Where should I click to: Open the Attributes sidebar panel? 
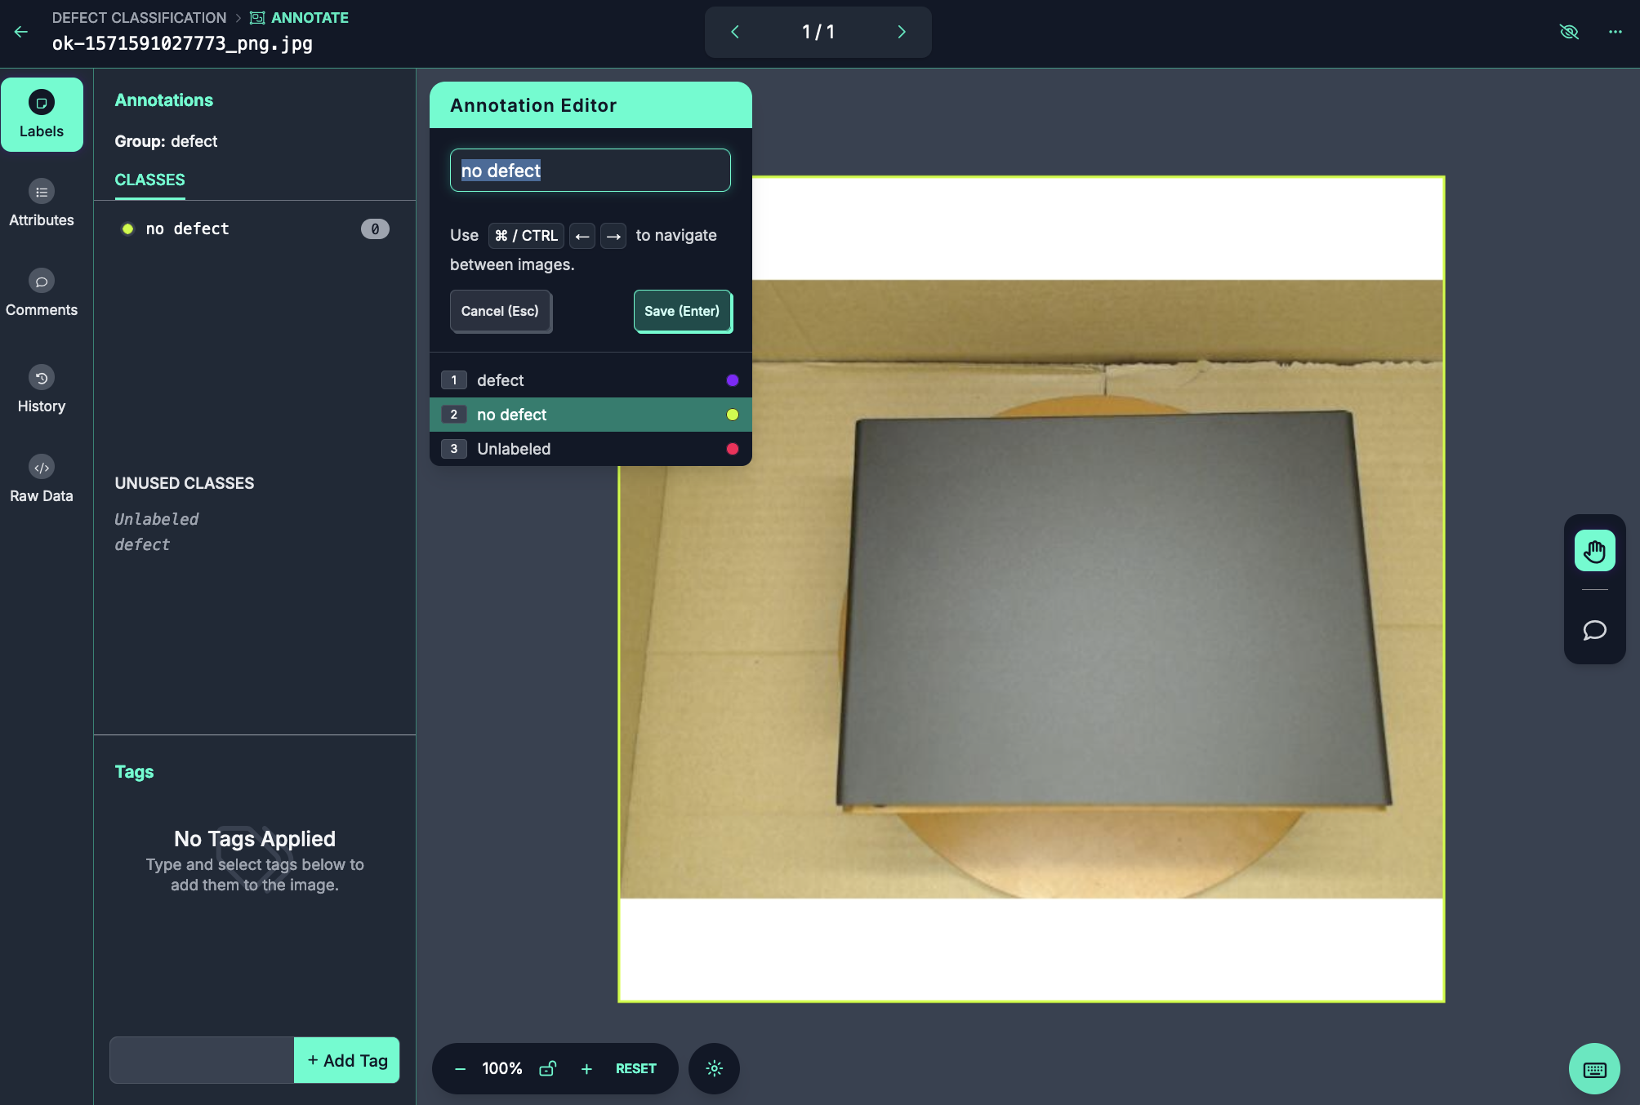point(42,204)
